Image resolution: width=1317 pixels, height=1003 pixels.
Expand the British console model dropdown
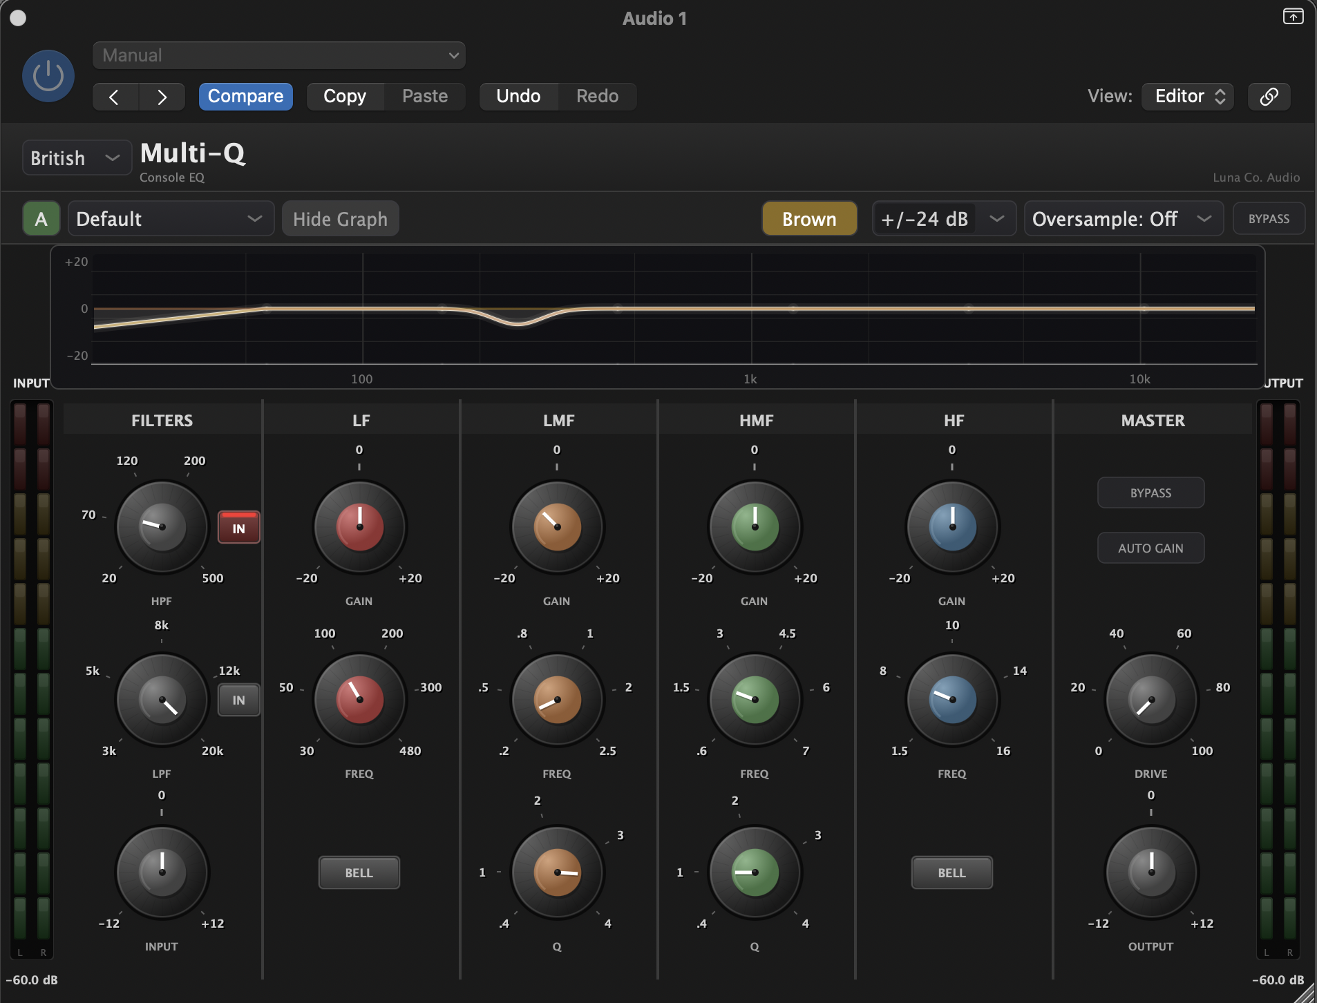coord(76,158)
